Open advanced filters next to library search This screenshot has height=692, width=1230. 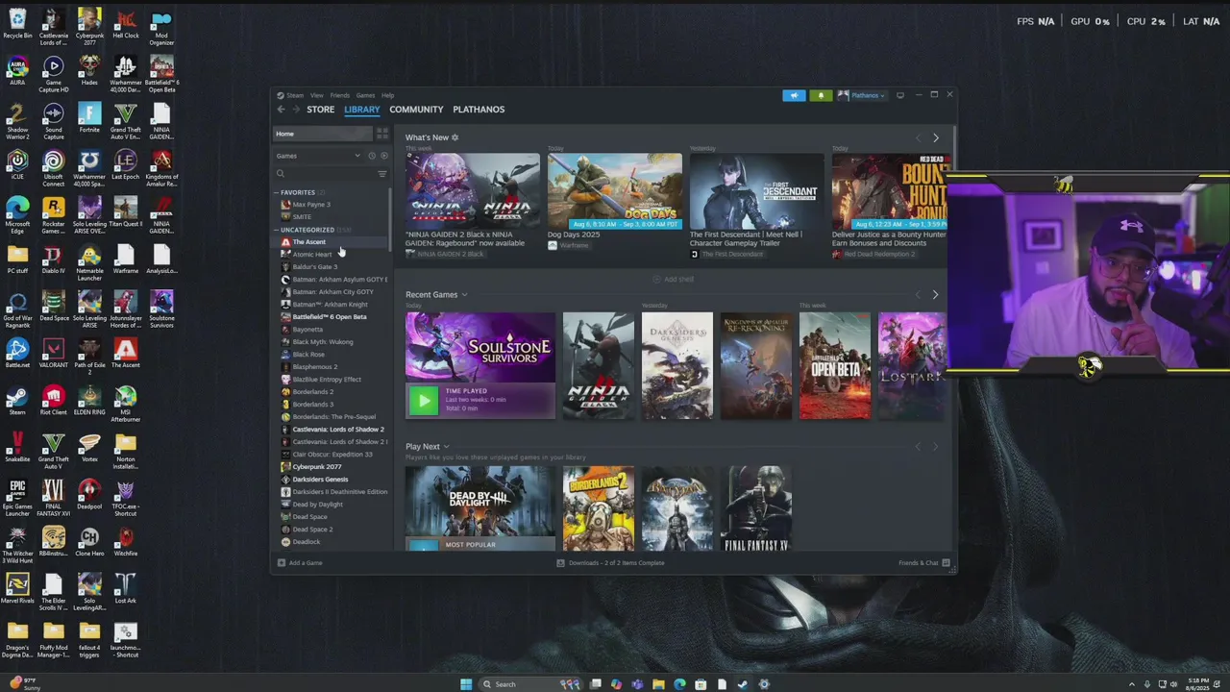(381, 174)
